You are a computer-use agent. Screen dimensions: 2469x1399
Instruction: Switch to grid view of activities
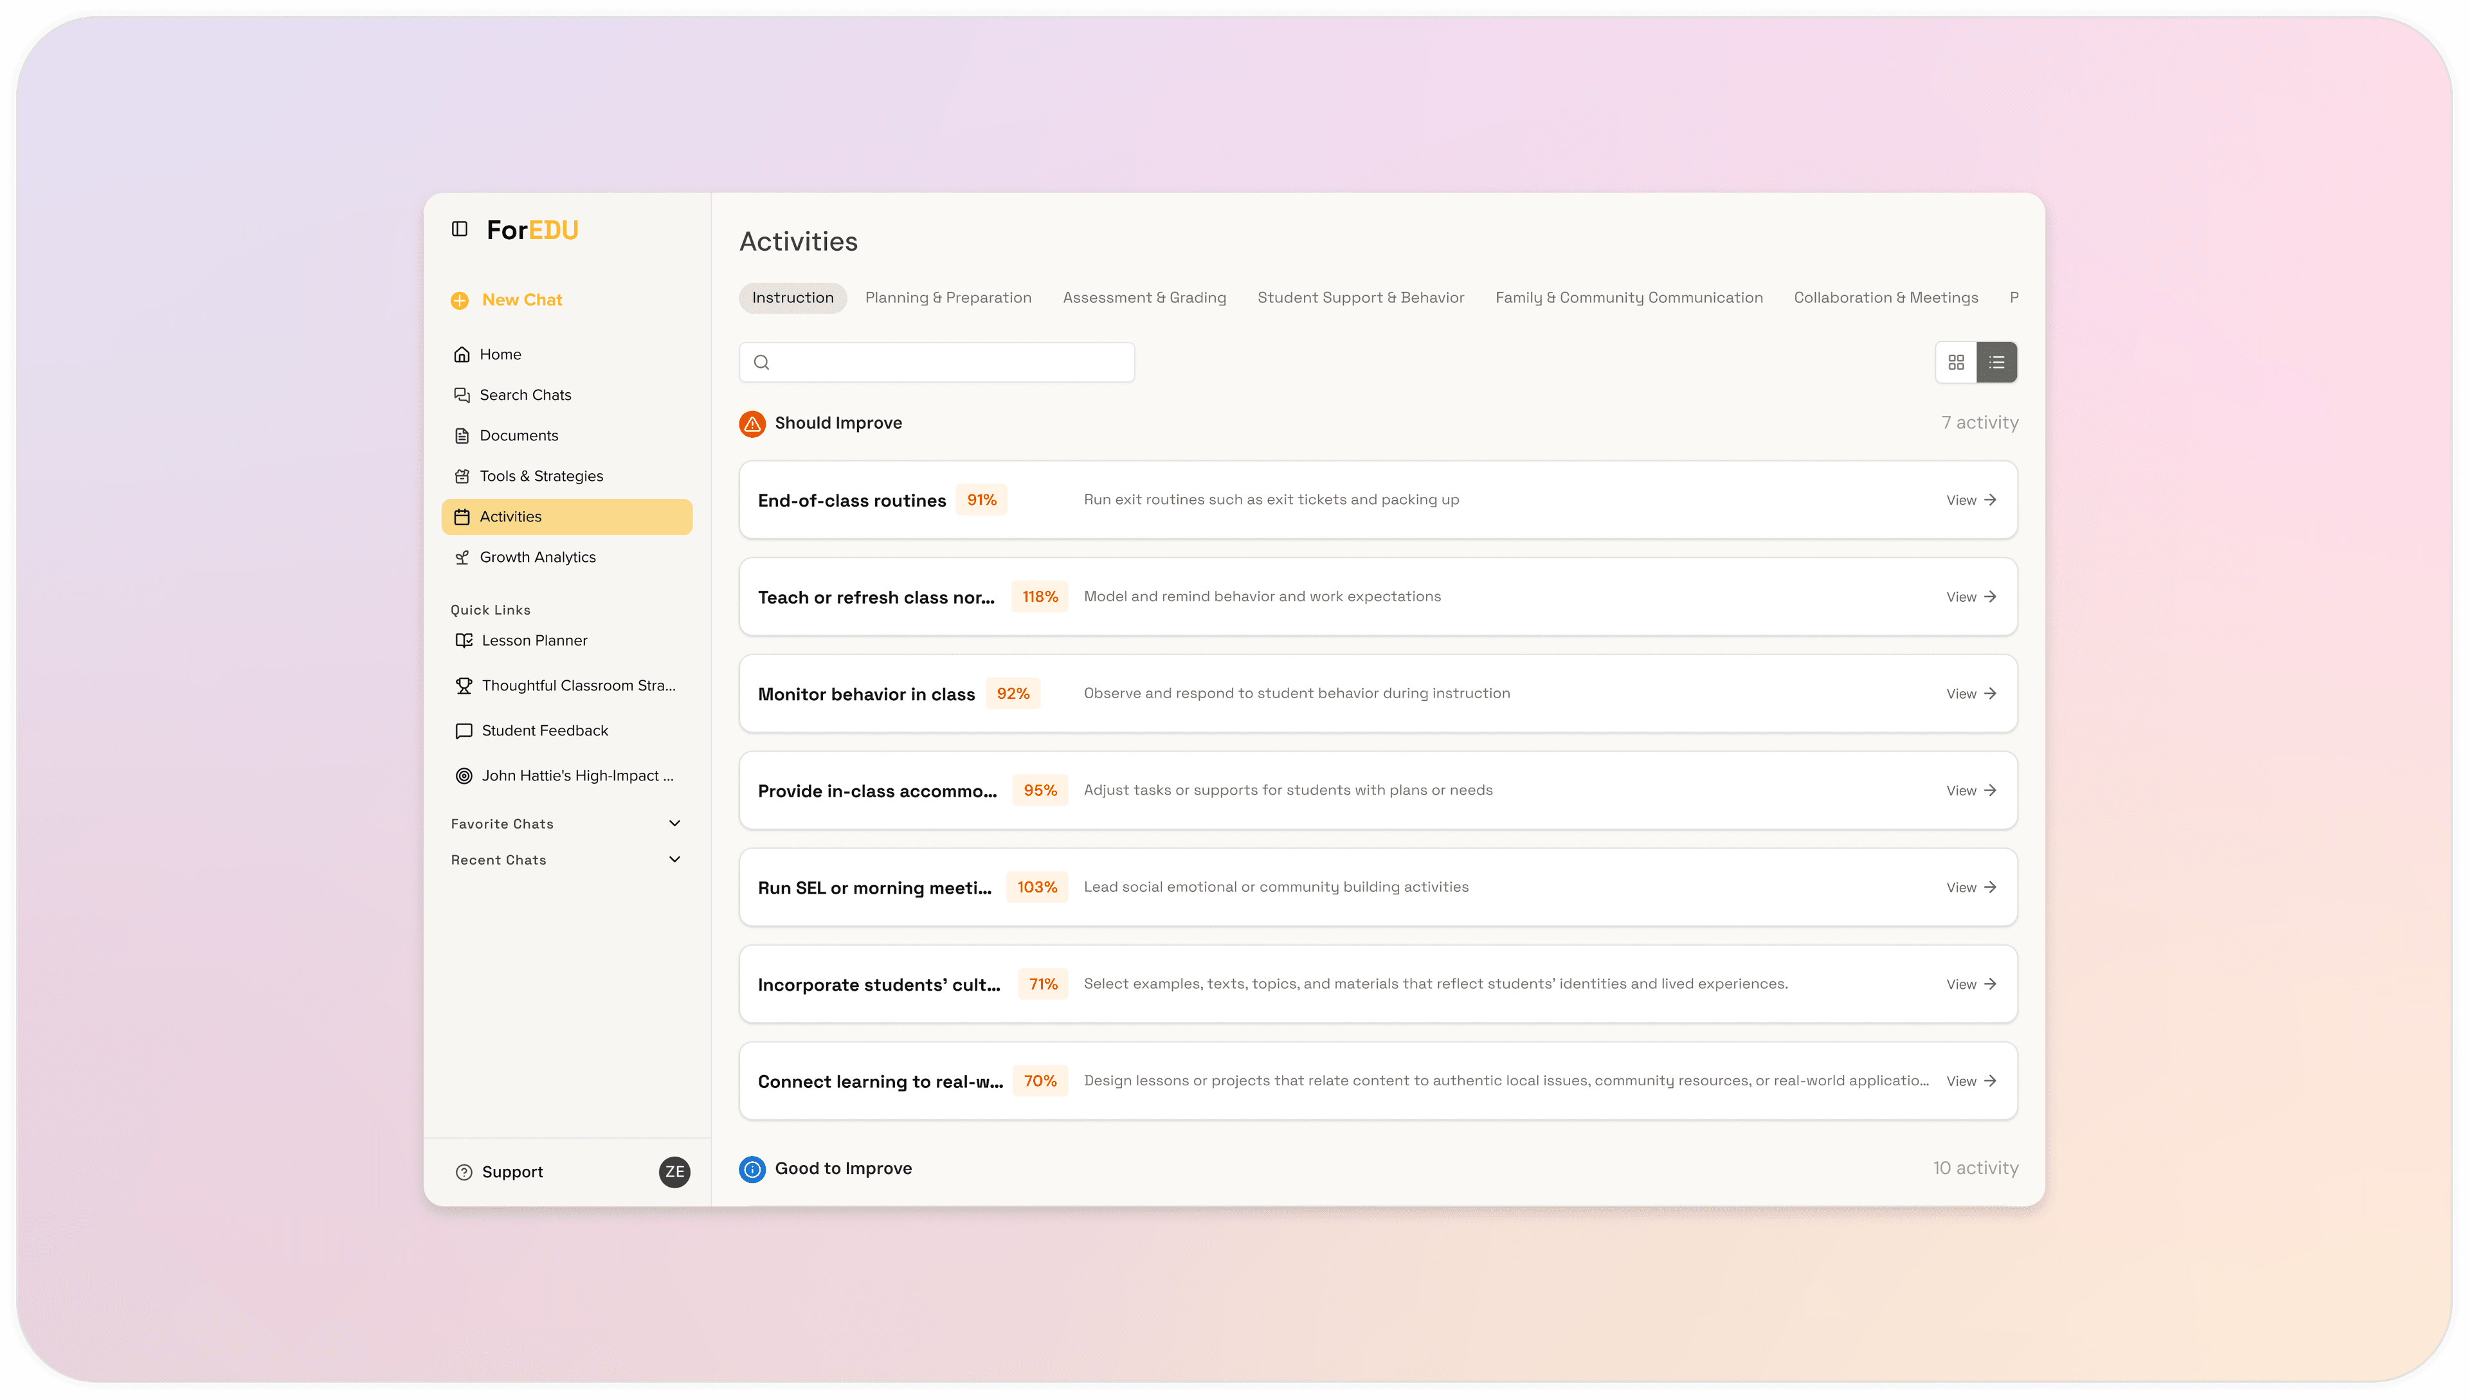(x=1956, y=361)
